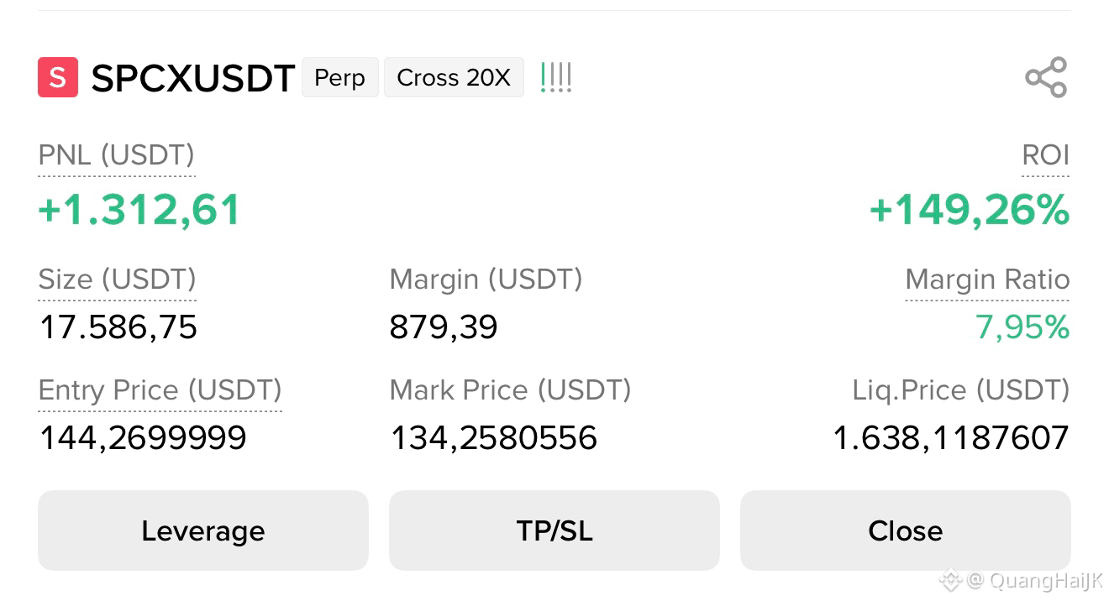Select the Cross 20X margin mode tag

[x=454, y=77]
